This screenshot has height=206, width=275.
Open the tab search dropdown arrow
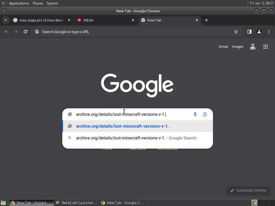point(6,20)
